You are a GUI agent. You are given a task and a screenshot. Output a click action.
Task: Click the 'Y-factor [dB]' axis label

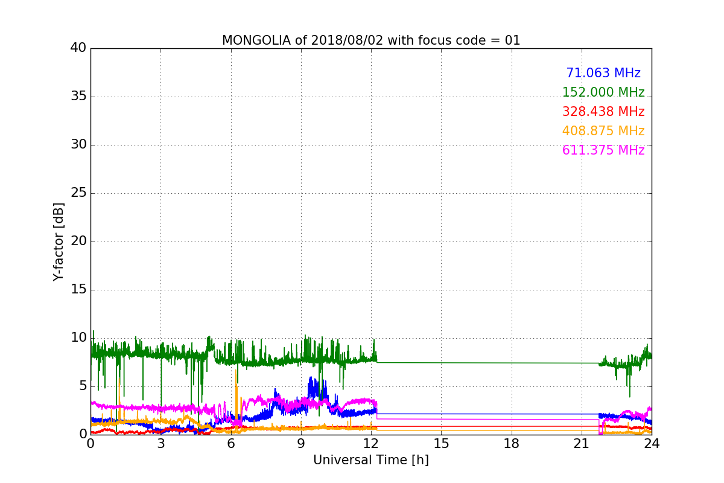click(59, 241)
